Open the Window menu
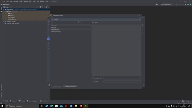192x108 pixels. pyautogui.click(x=42, y=1)
